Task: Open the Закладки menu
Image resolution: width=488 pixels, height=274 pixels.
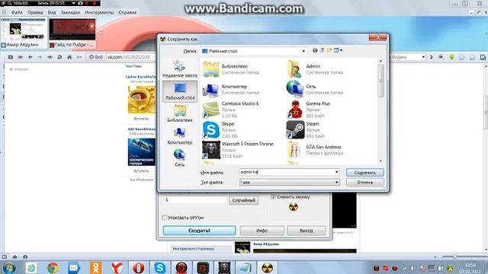Action: (70, 12)
